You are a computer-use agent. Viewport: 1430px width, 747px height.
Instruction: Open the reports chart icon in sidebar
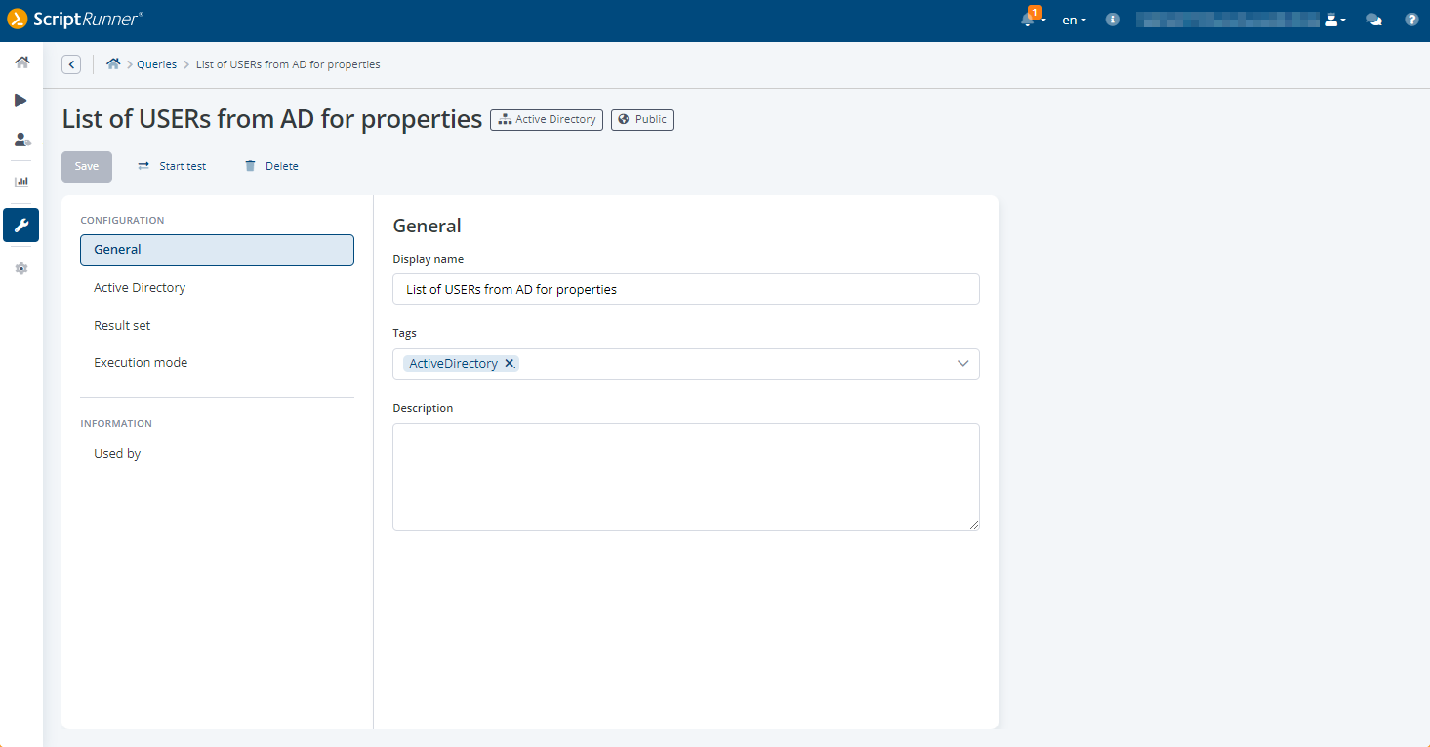click(21, 182)
